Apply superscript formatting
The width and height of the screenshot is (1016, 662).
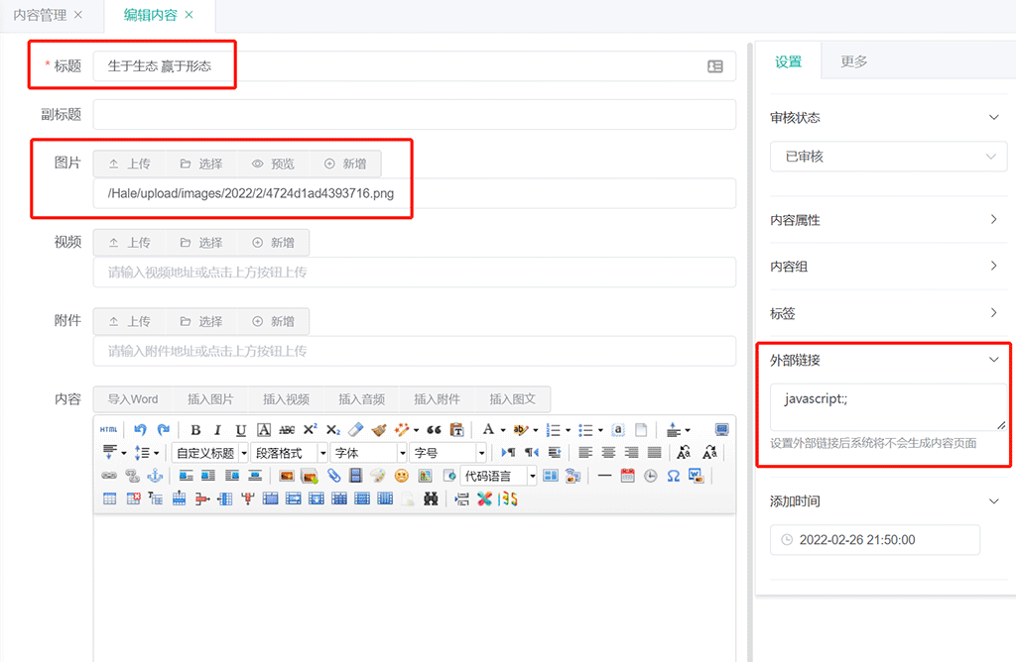[x=311, y=430]
